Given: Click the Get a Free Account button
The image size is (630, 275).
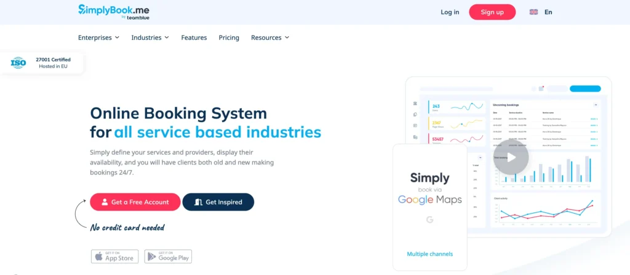Looking at the screenshot, I should [135, 202].
